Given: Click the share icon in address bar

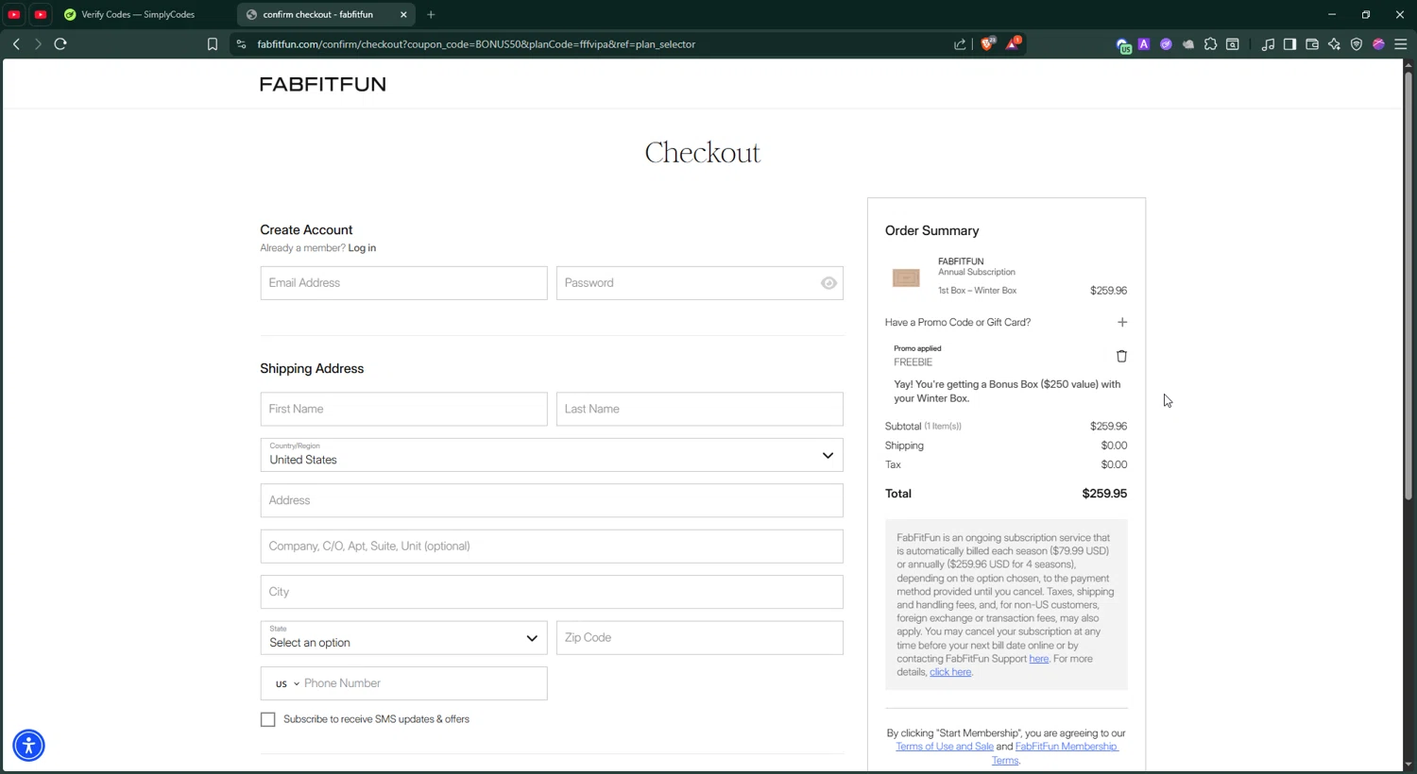Looking at the screenshot, I should pyautogui.click(x=960, y=44).
